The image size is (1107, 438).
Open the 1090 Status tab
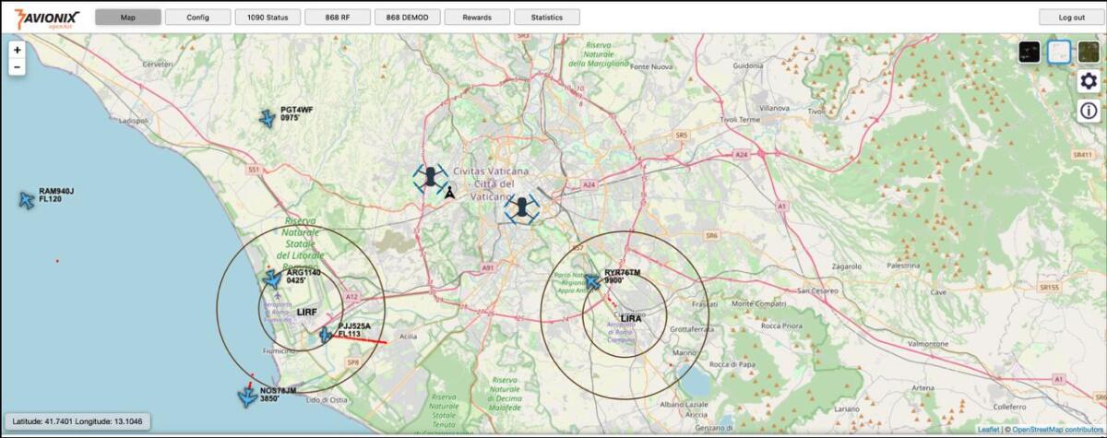[268, 17]
